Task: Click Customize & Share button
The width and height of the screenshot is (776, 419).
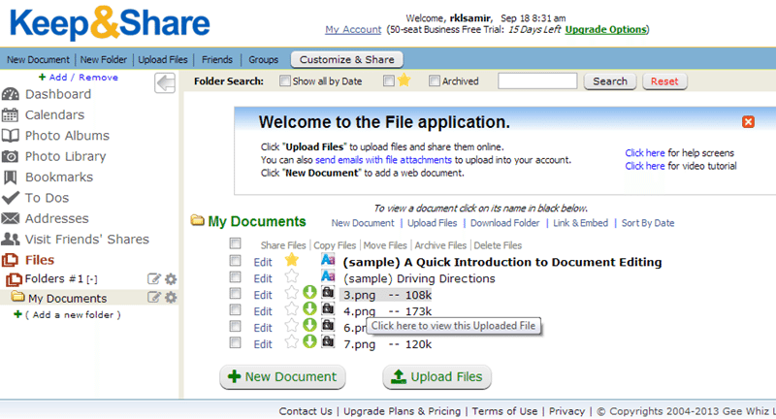Action: [347, 59]
